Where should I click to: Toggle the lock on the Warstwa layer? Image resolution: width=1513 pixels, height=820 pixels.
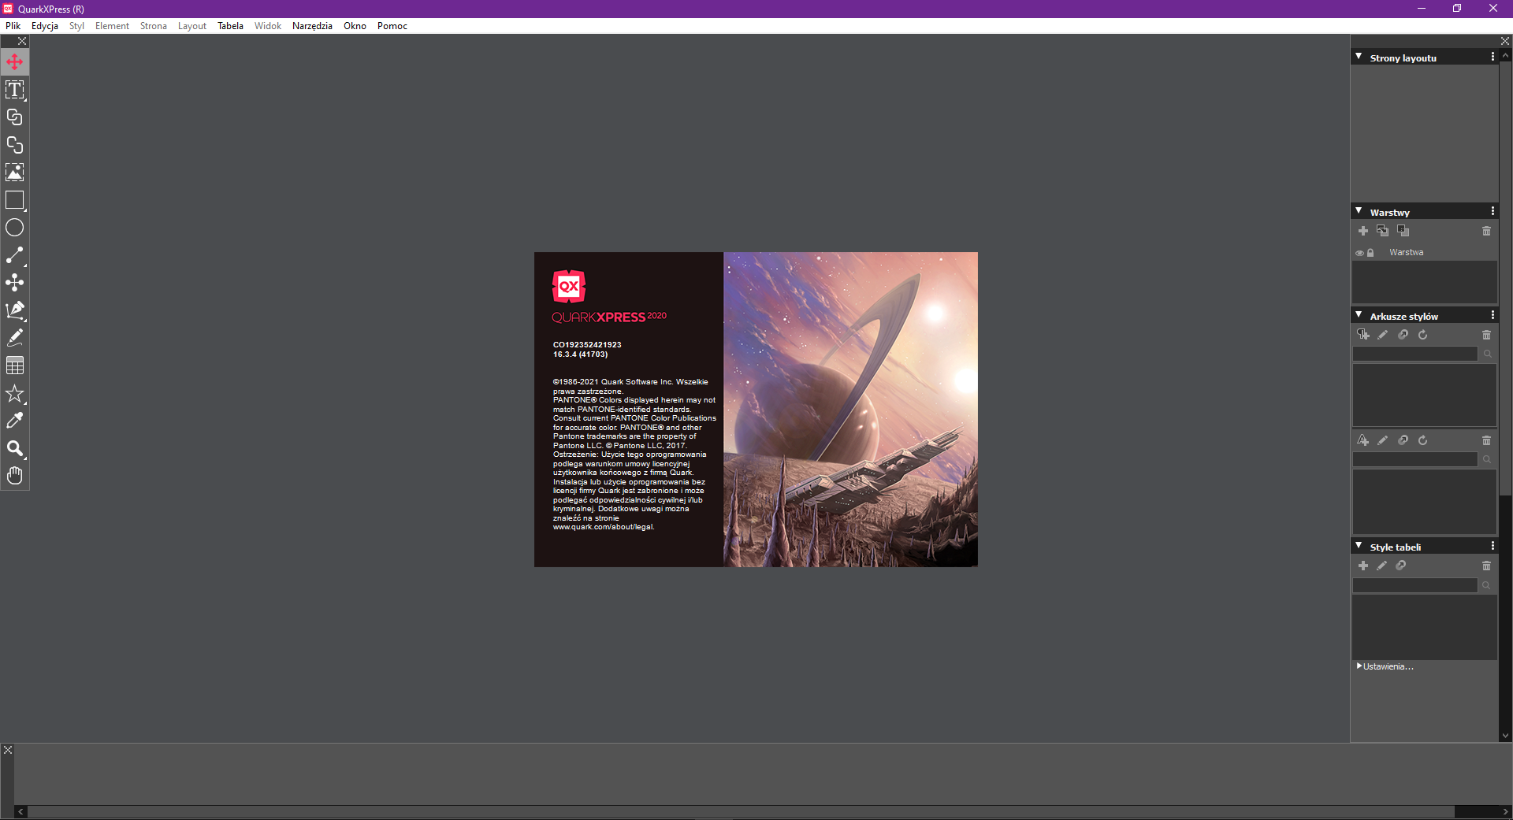1370,253
